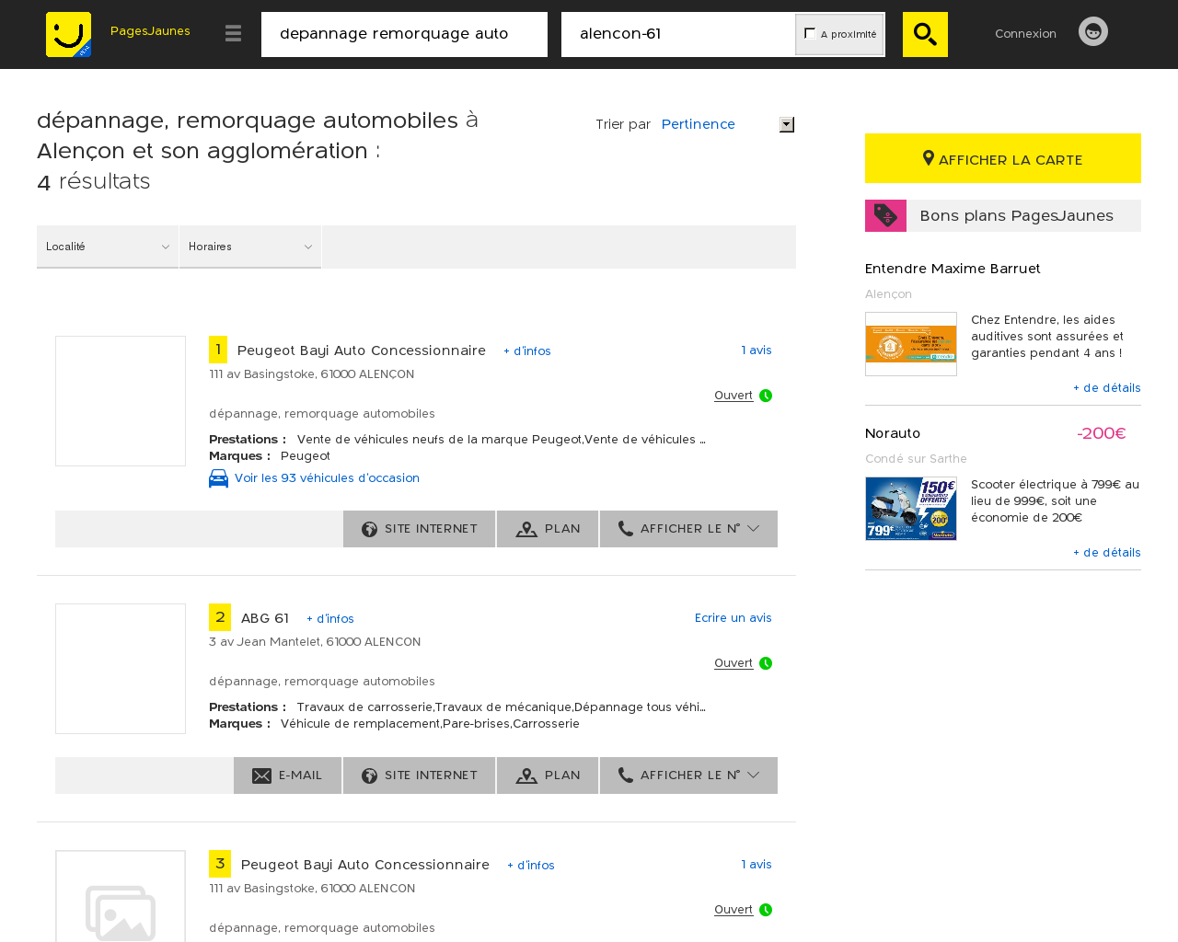Open + de détails for Entendre offer
The image size is (1178, 942).
(1107, 388)
